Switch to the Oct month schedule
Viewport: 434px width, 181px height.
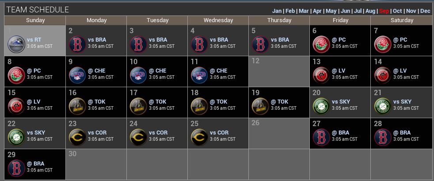[x=397, y=11]
